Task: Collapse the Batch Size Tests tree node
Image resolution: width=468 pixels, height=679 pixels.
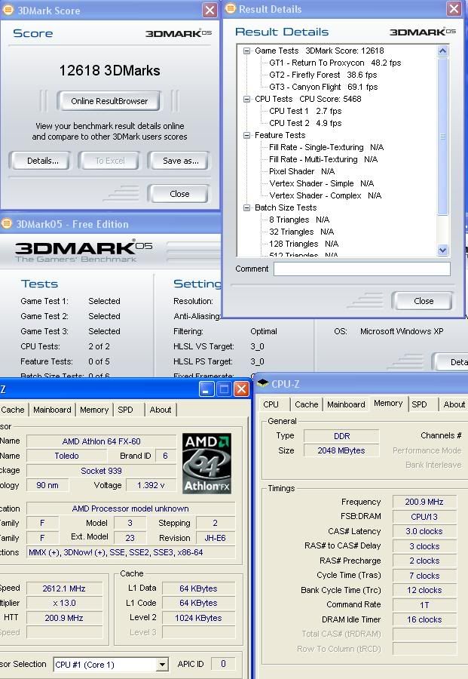Action: click(x=246, y=208)
